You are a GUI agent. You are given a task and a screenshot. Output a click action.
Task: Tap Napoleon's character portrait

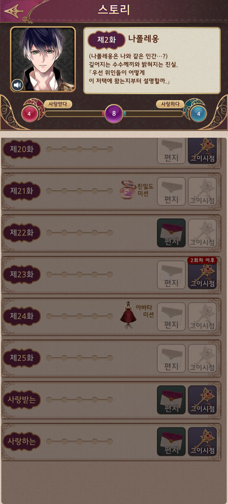[43, 59]
